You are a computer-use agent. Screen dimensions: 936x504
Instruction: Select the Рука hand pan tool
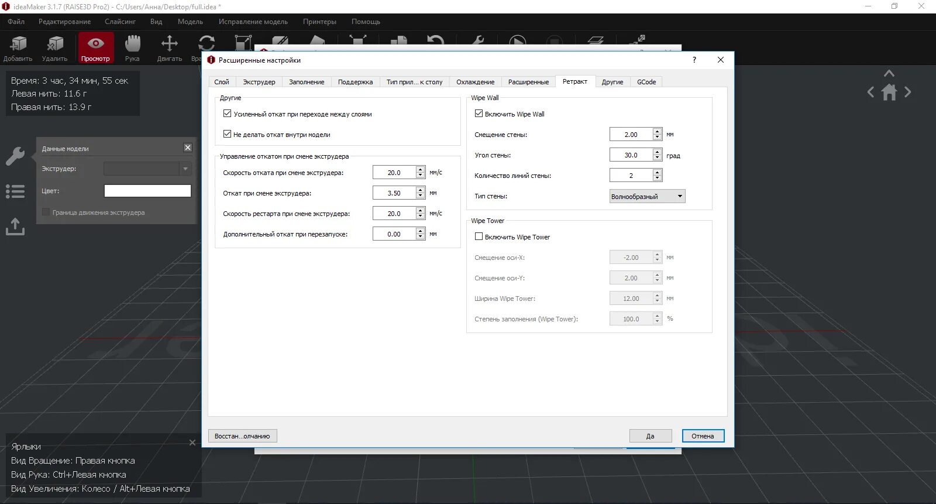[x=132, y=48]
